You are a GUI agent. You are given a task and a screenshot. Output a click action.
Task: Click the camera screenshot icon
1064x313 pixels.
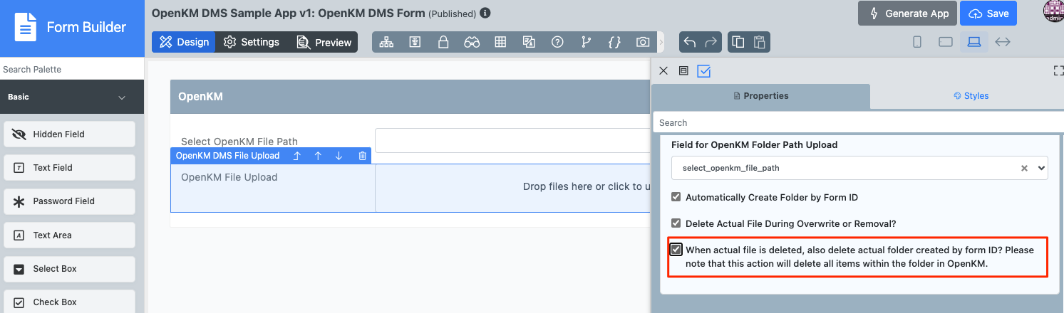coord(643,42)
